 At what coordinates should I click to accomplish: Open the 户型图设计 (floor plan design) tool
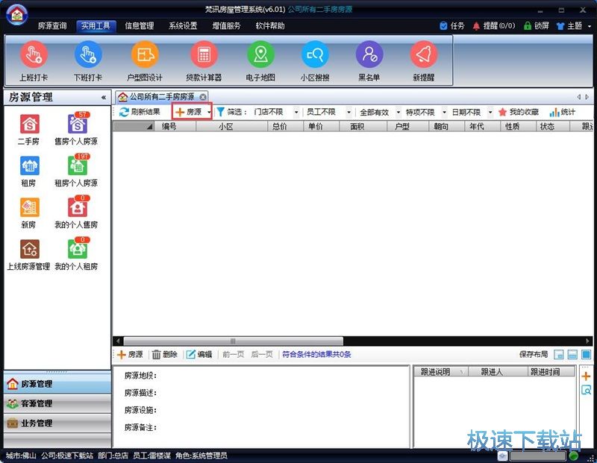(144, 60)
